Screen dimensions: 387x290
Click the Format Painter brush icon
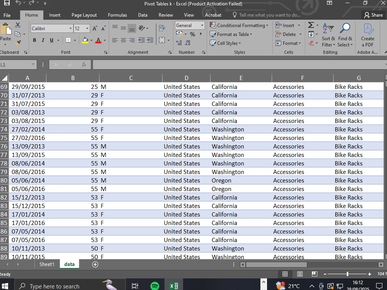pyautogui.click(x=18, y=43)
